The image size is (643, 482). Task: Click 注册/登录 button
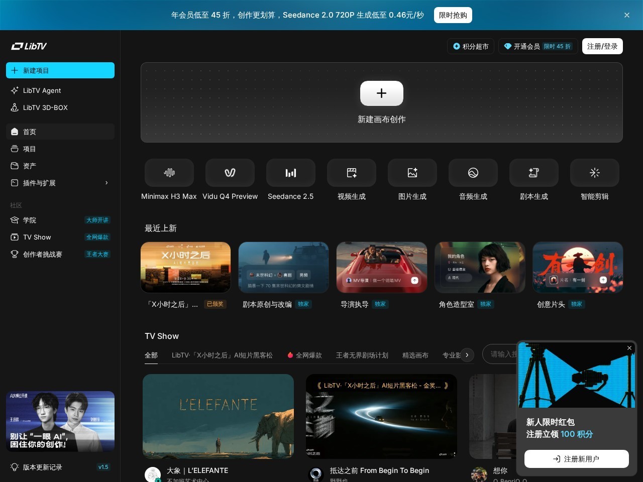coord(602,46)
